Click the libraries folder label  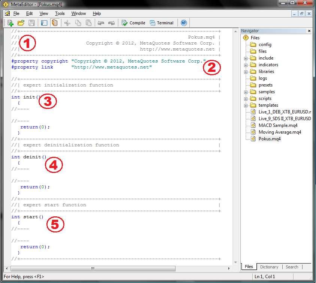coord(266,71)
